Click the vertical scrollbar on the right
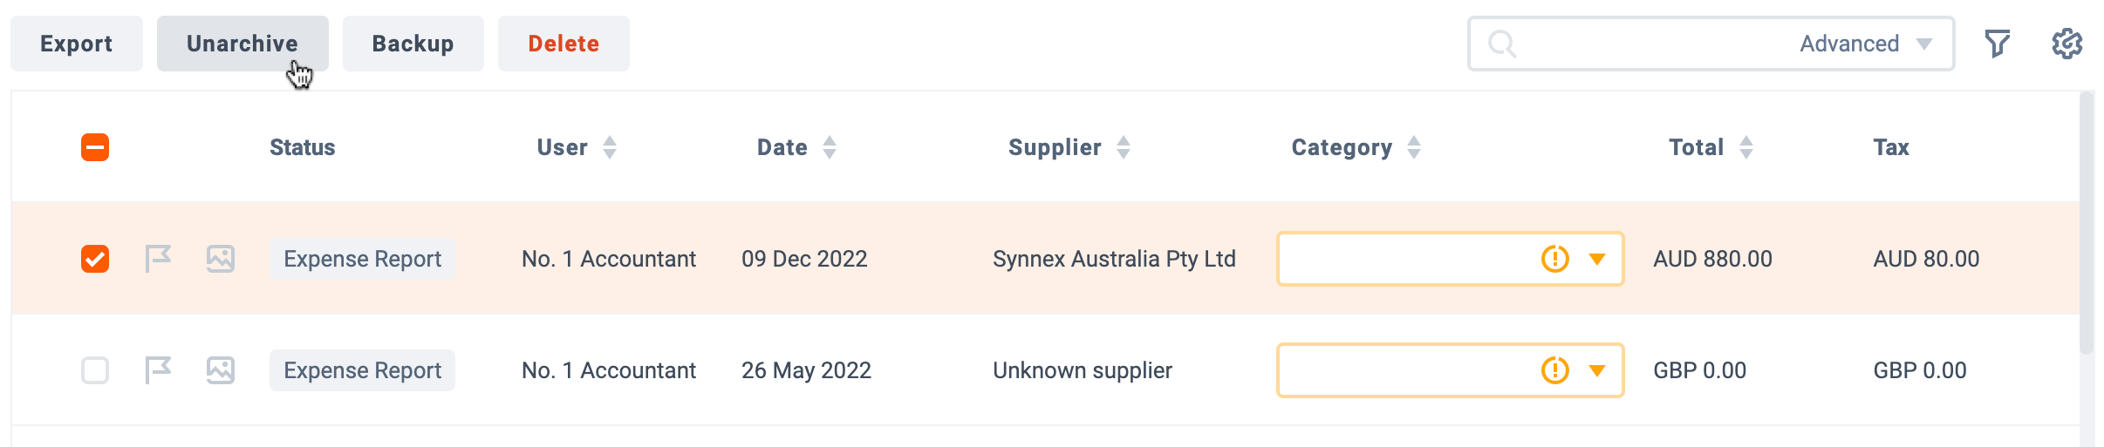This screenshot has width=2104, height=447. 2087,223
